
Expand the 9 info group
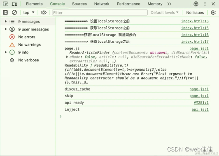click(6, 52)
